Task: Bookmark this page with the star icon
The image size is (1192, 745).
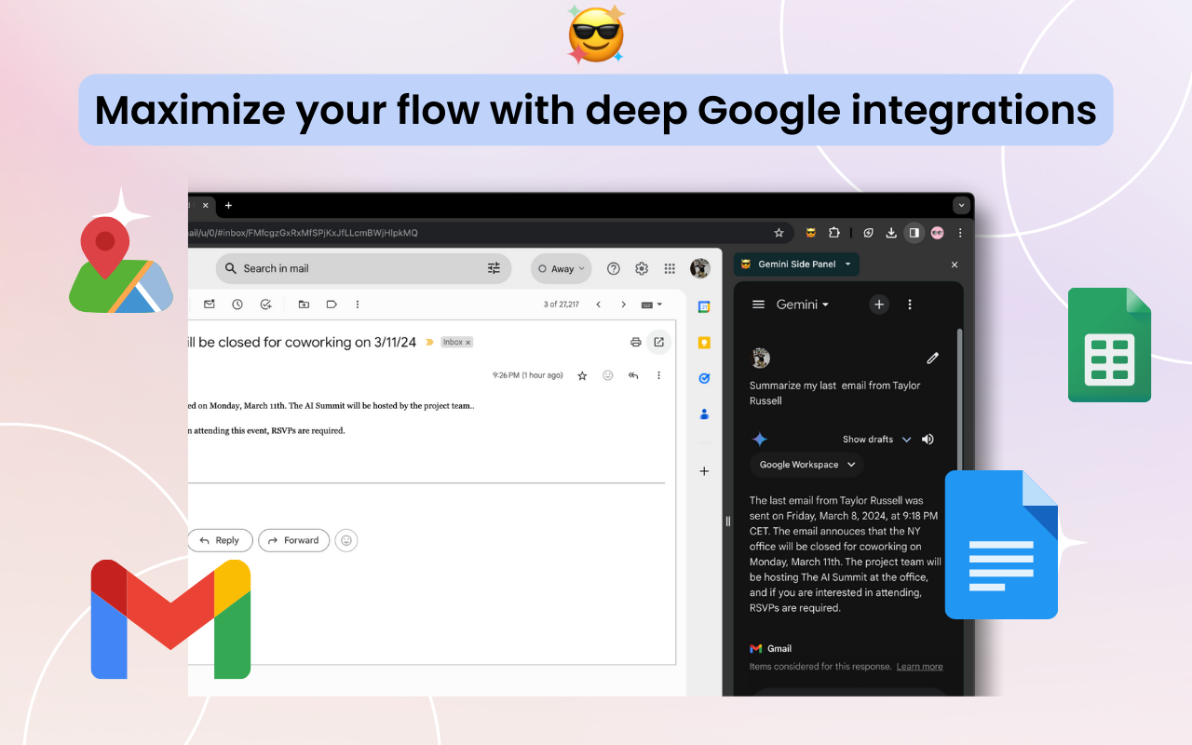Action: pos(779,233)
